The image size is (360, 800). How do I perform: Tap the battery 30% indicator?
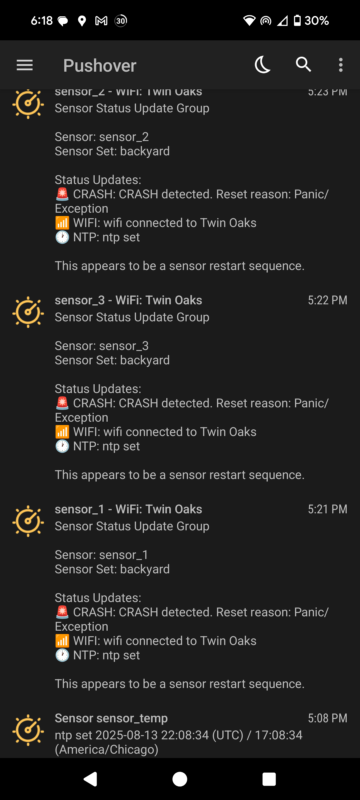click(x=311, y=21)
